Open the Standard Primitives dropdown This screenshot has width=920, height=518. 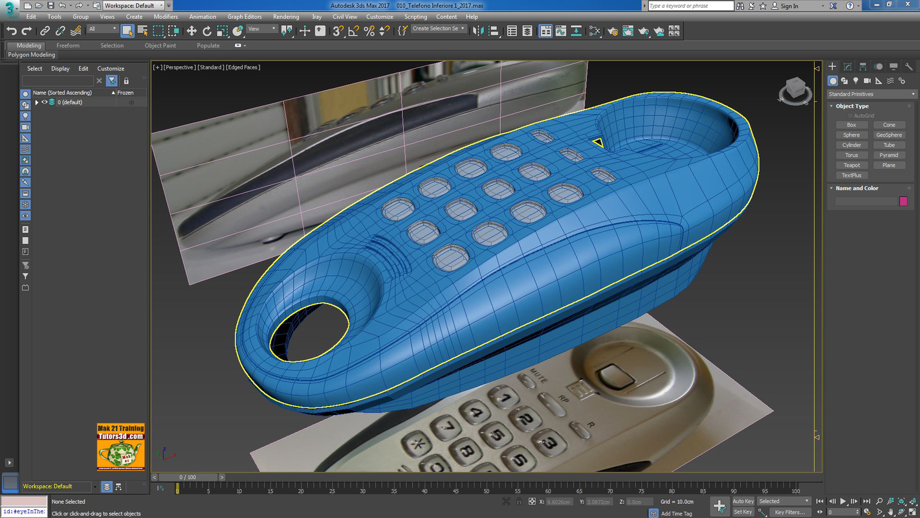click(871, 93)
